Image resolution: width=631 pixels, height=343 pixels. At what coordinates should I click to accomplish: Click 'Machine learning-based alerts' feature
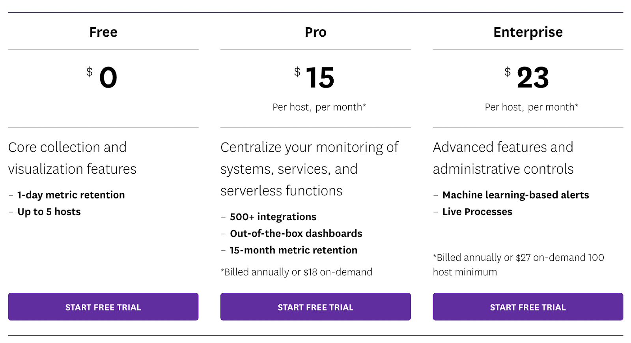[x=515, y=195]
